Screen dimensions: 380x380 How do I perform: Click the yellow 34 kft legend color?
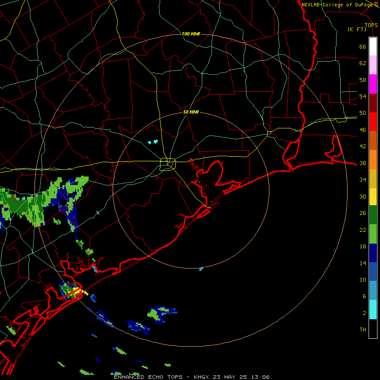[x=373, y=196]
